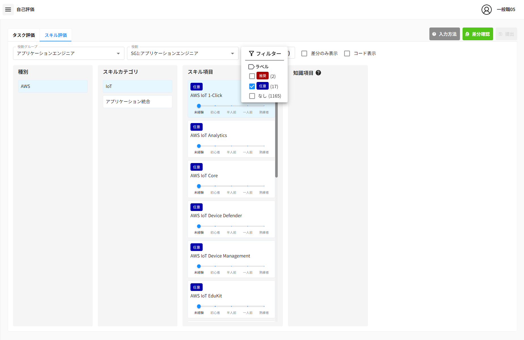Open the 役割 SG1 dropdown
This screenshot has width=524, height=340.
(x=183, y=53)
